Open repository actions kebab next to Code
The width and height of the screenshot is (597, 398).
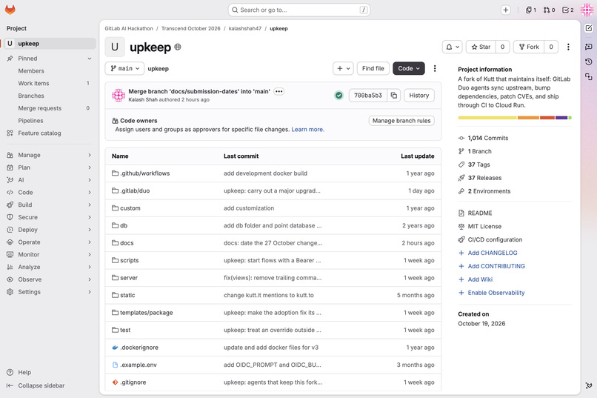pos(435,68)
